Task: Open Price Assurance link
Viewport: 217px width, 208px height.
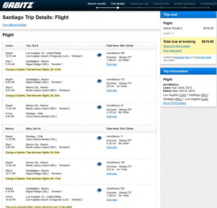Action: 172,51
